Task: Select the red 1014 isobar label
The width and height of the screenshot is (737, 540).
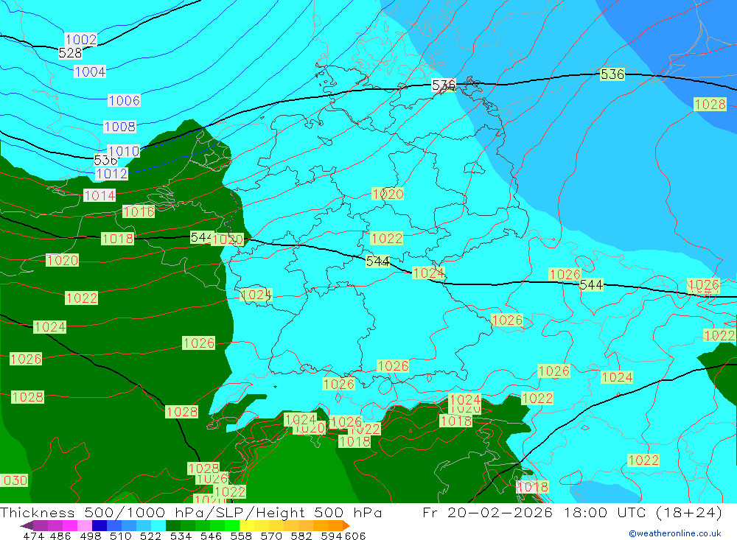Action: [x=99, y=195]
